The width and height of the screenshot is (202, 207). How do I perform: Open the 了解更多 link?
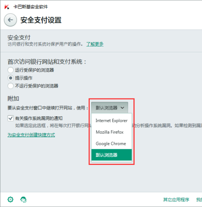(95, 44)
